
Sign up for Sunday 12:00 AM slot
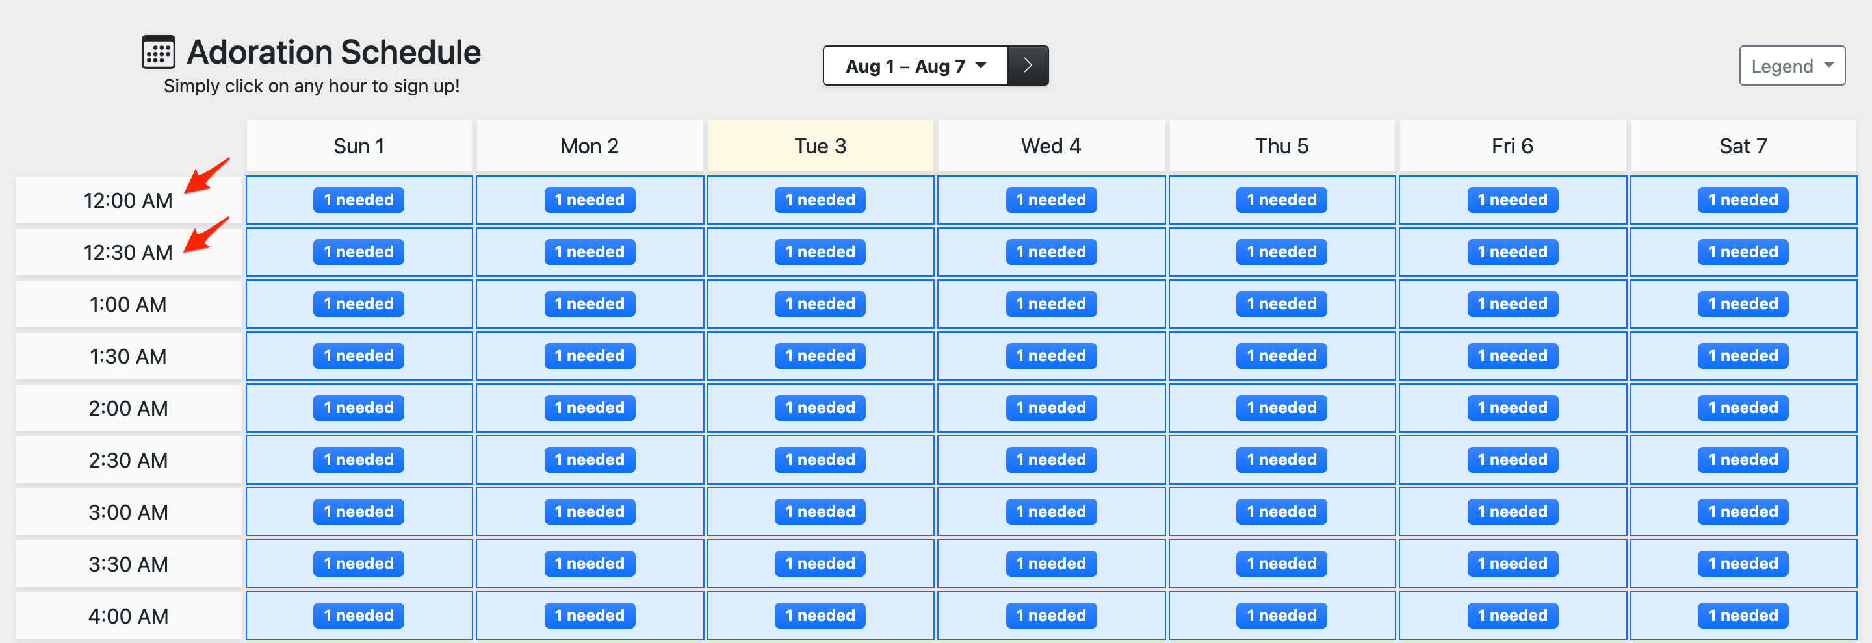click(358, 199)
